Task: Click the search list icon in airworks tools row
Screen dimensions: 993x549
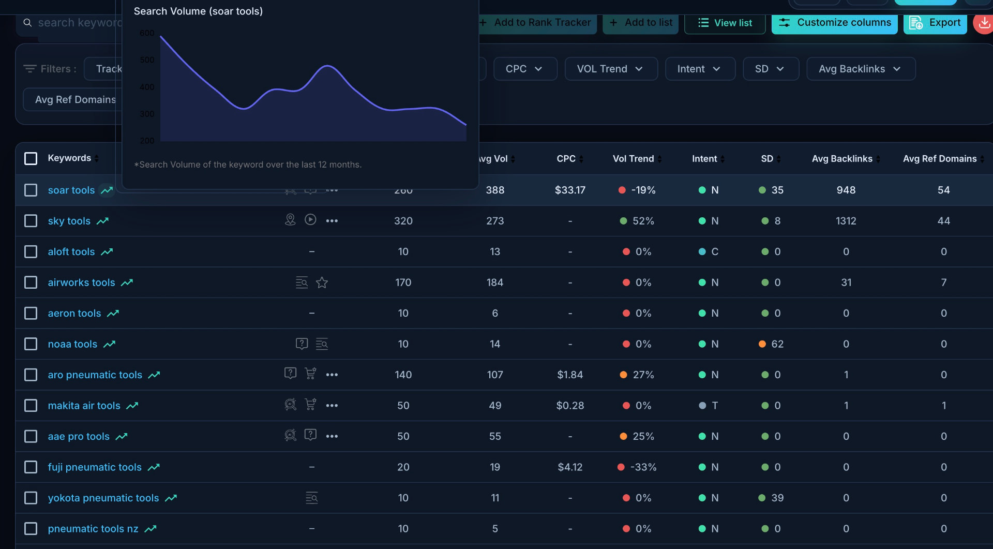Action: [302, 283]
